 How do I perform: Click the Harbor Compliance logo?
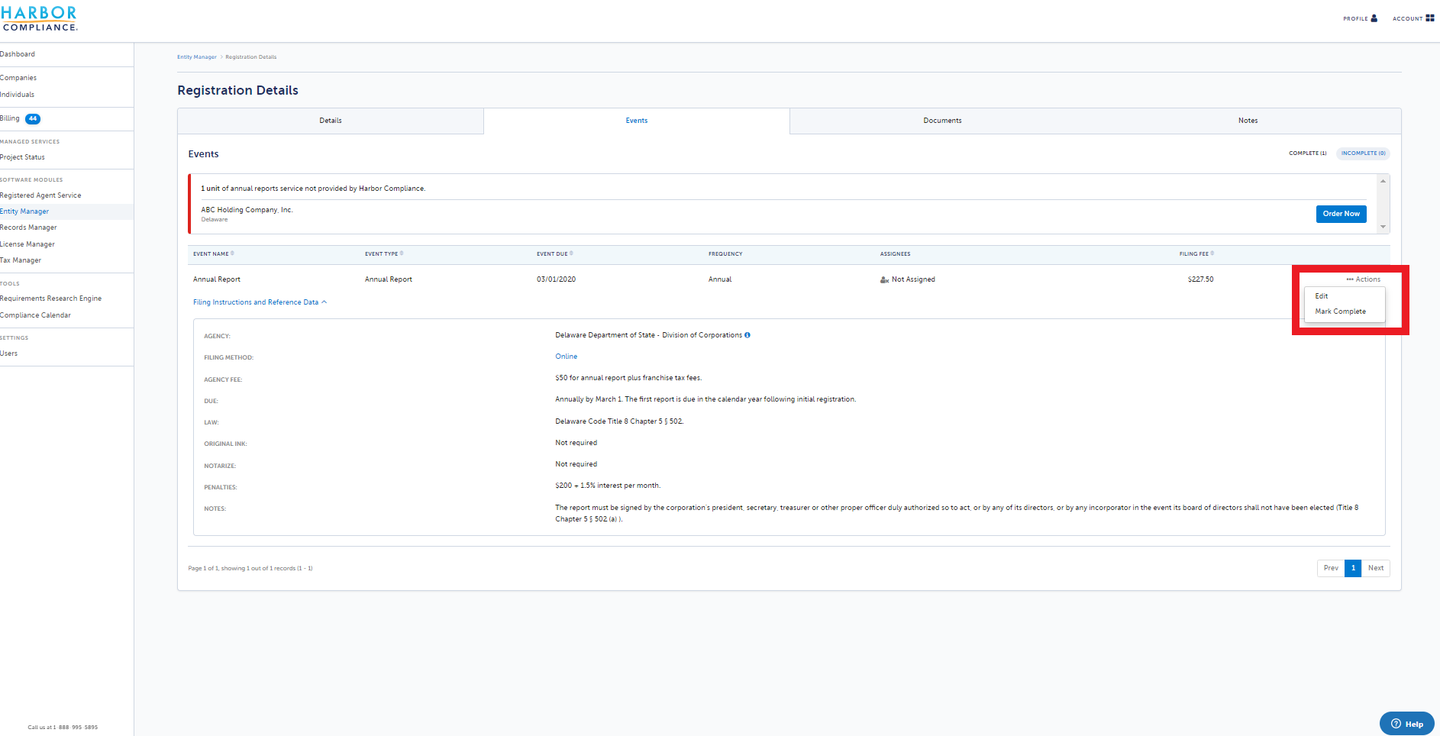point(39,18)
